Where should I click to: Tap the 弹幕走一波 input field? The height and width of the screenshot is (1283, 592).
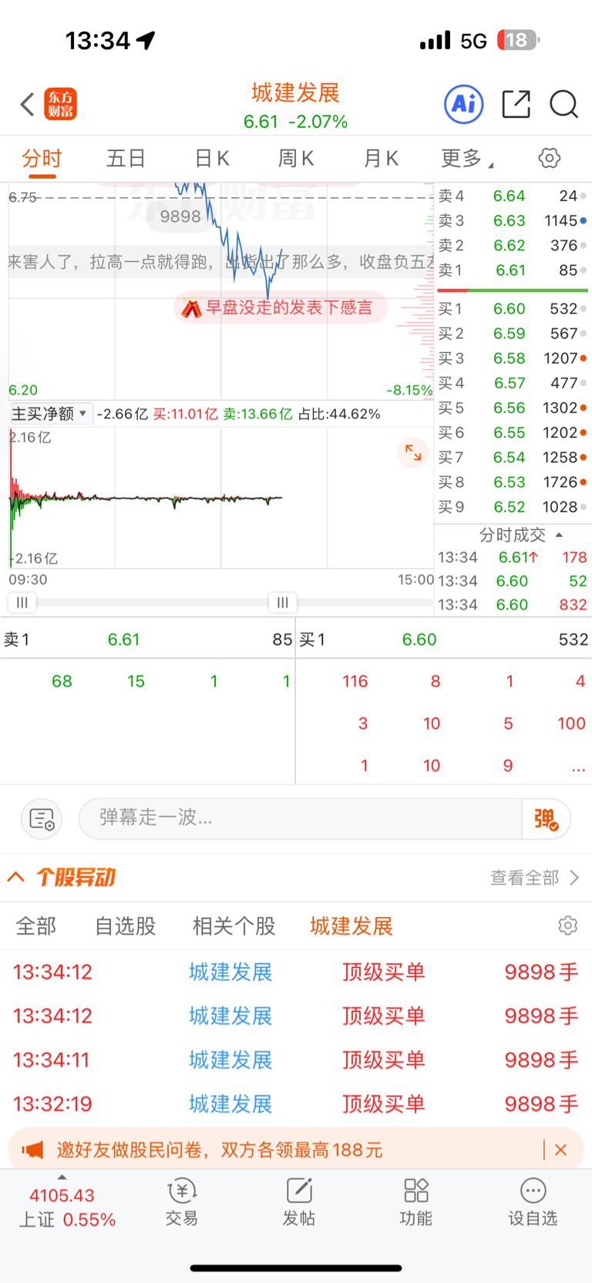301,818
